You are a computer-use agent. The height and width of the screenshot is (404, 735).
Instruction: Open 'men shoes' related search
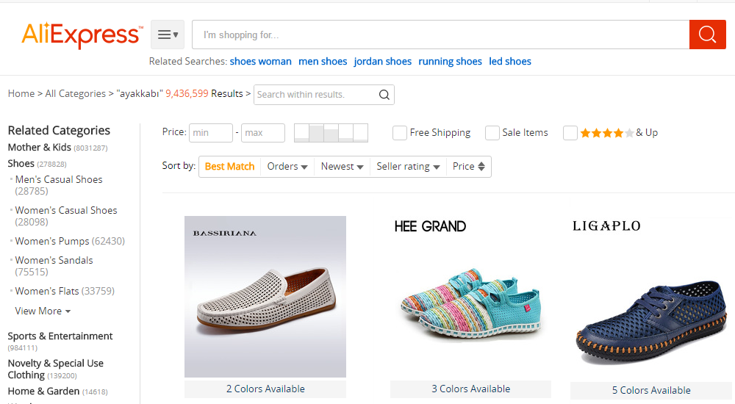pyautogui.click(x=323, y=62)
